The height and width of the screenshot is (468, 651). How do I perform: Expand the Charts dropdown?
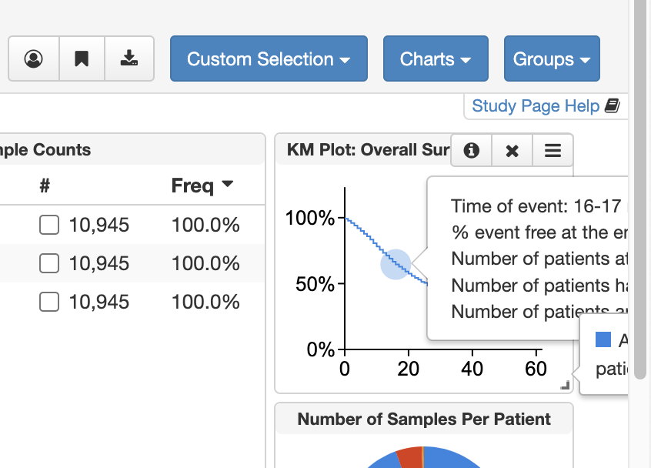[x=436, y=58]
